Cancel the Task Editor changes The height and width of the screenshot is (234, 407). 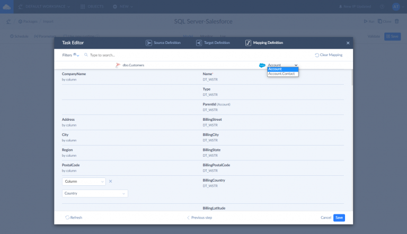pyautogui.click(x=325, y=218)
